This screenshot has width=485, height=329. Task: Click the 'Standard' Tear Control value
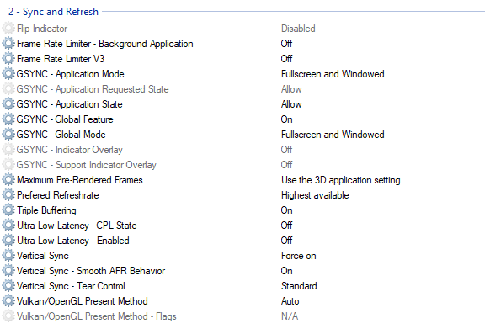[299, 286]
